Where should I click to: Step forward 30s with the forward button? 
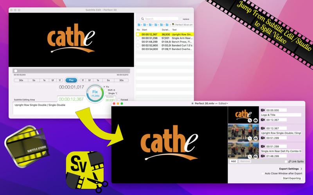tap(121, 80)
